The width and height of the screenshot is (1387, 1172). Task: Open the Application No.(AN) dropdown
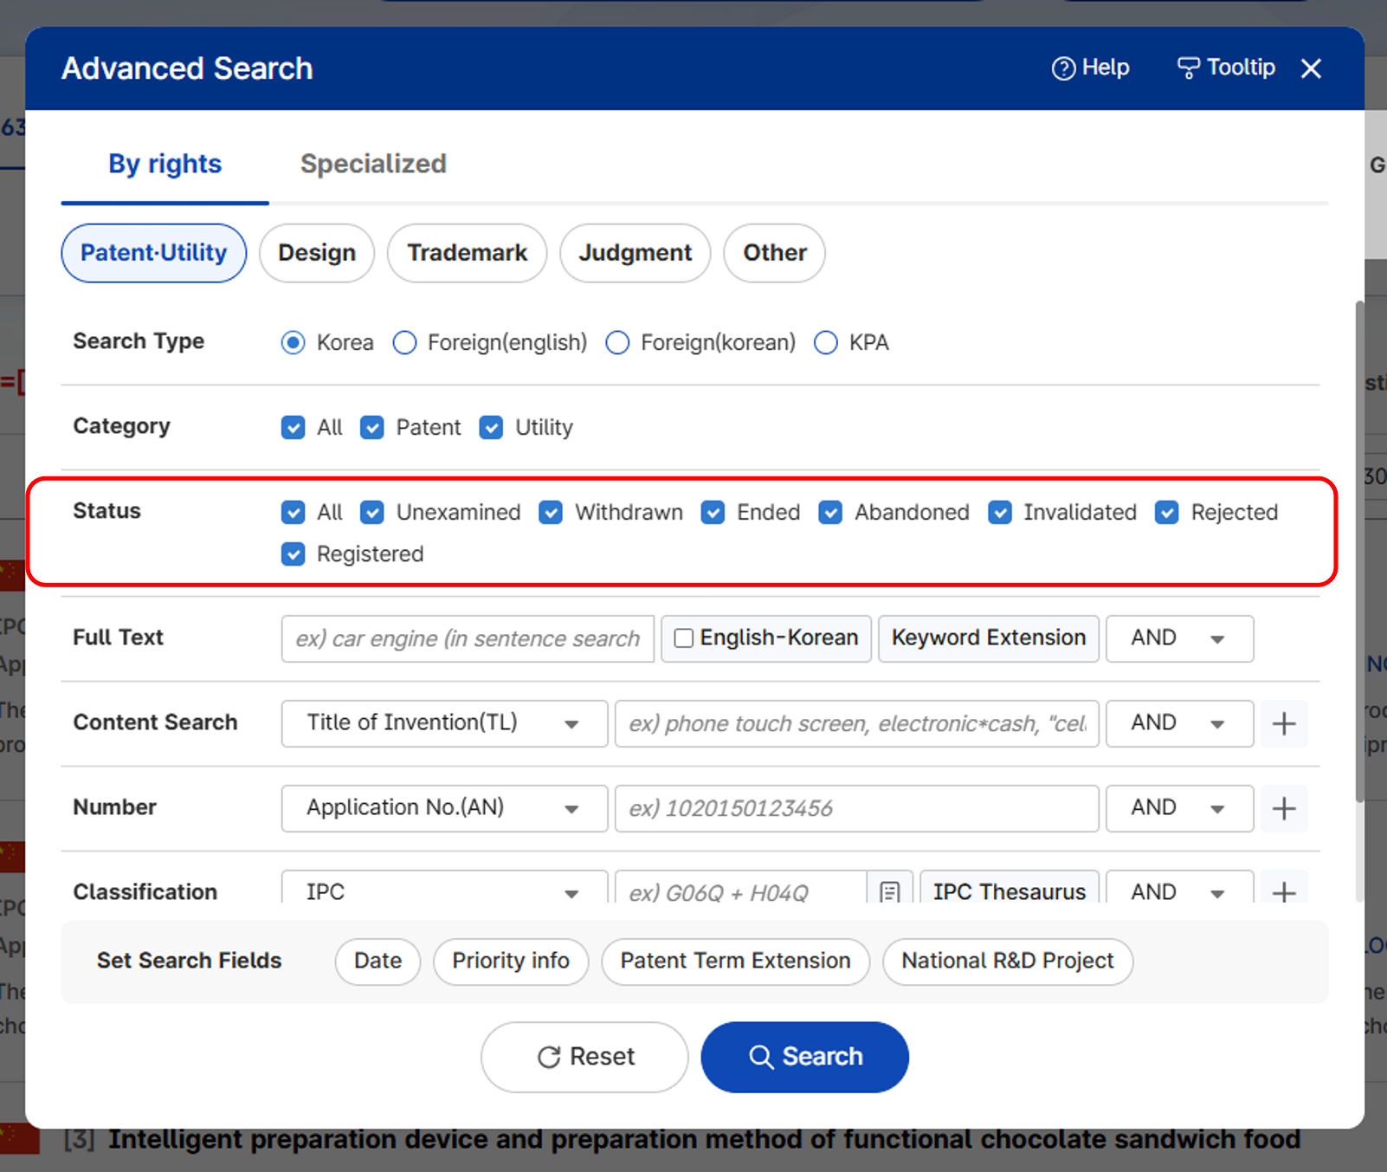pos(444,808)
